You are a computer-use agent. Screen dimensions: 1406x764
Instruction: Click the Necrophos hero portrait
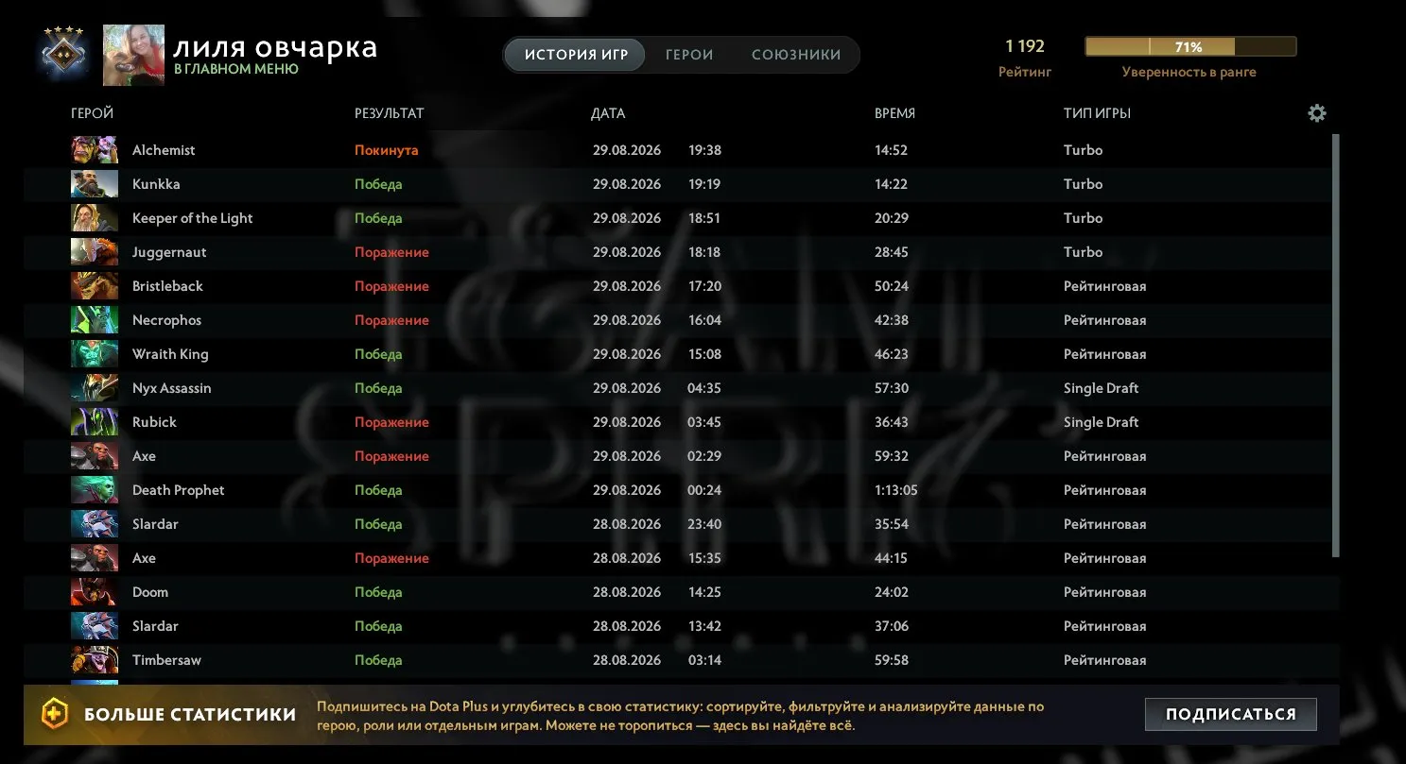click(x=95, y=320)
